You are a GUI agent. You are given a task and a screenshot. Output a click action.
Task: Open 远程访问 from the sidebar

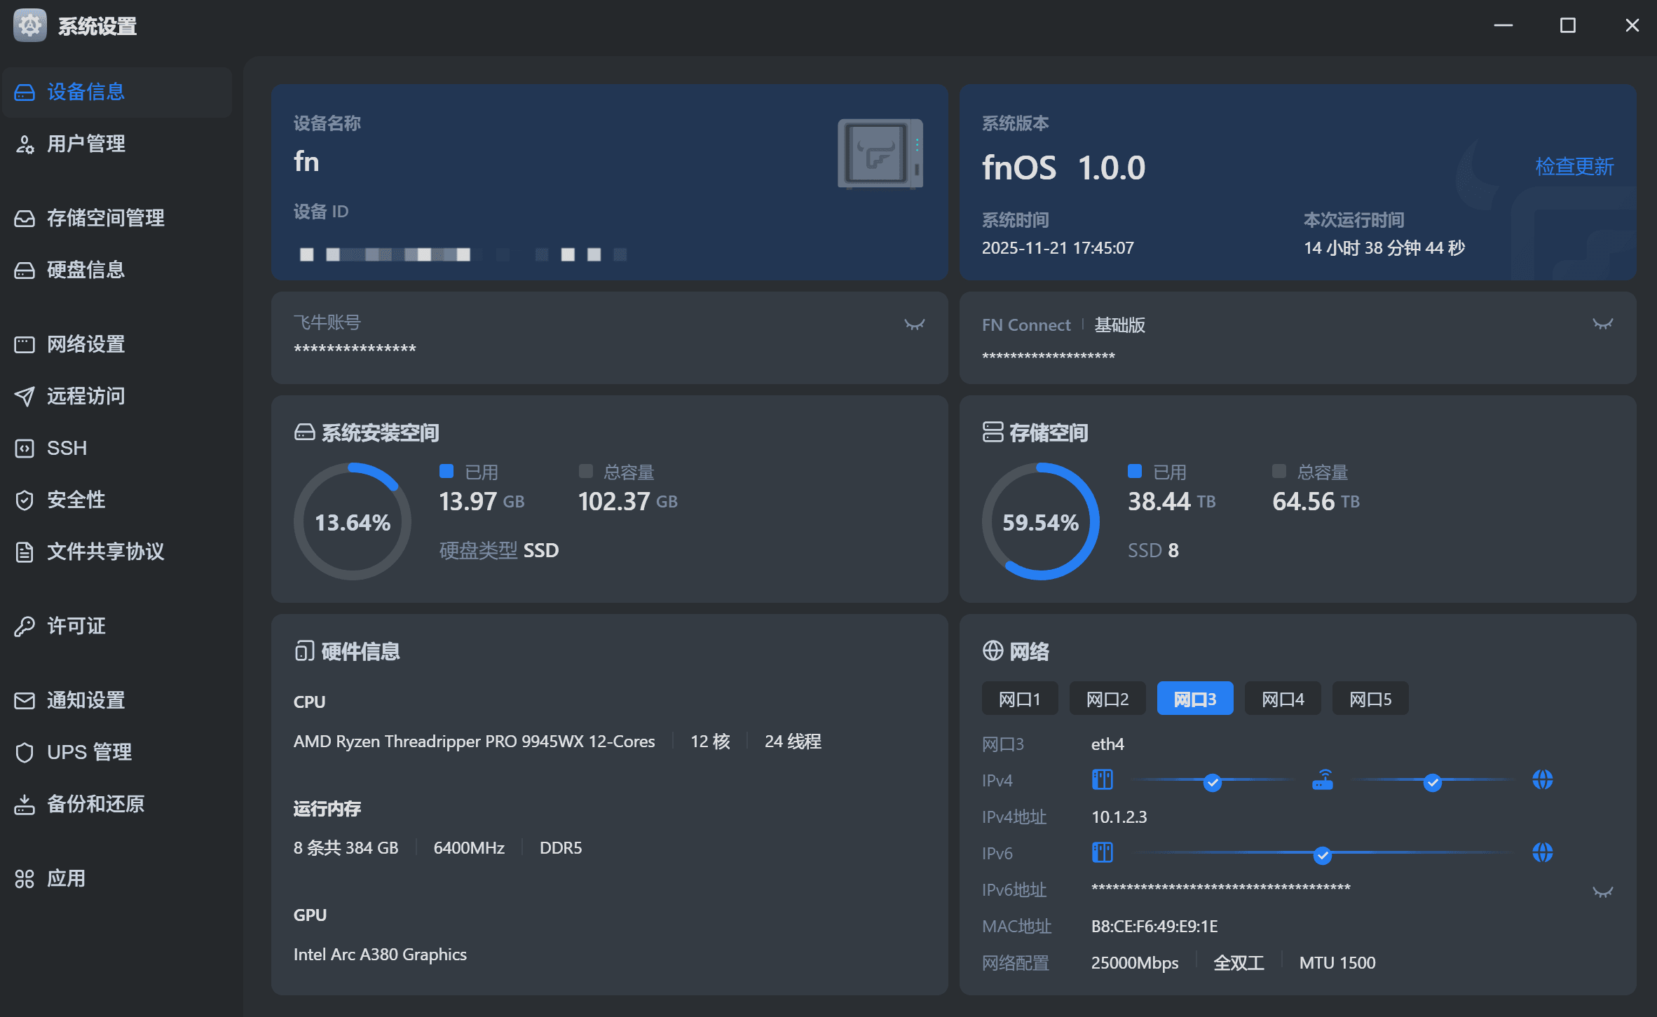pos(86,396)
